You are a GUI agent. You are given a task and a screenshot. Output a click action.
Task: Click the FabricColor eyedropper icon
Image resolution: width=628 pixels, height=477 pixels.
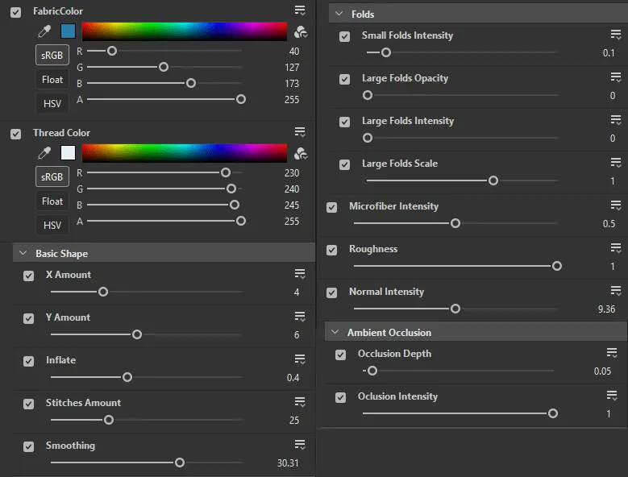point(45,31)
